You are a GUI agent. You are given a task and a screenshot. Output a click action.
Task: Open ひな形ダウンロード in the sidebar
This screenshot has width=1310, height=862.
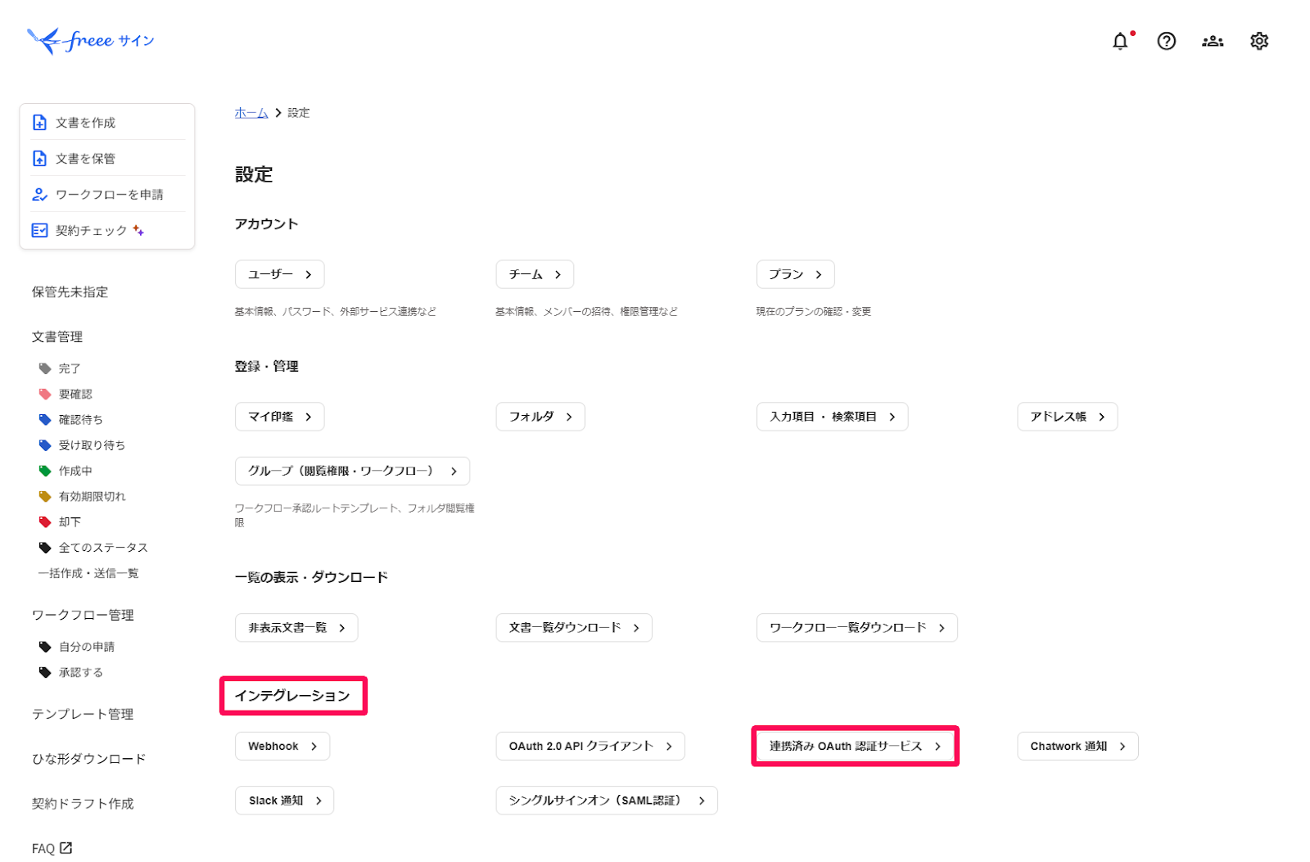89,759
